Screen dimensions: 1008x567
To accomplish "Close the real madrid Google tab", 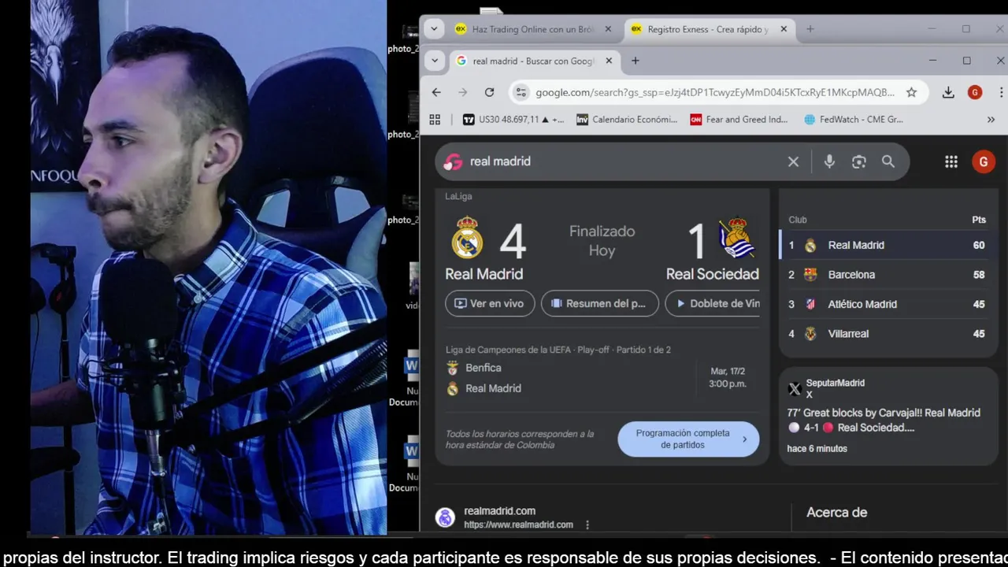I will click(x=609, y=61).
